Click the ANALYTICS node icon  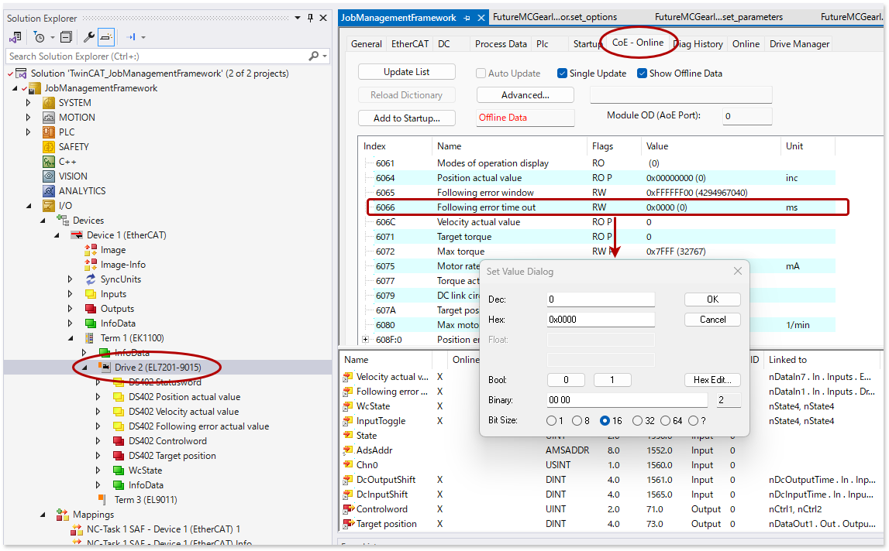tap(50, 191)
